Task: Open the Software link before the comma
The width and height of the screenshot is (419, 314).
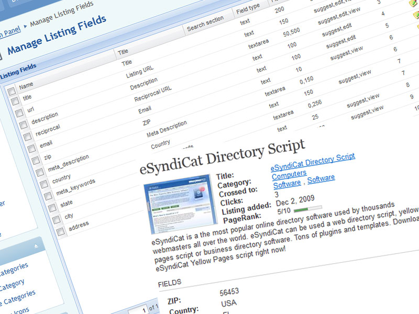Action: (x=287, y=184)
